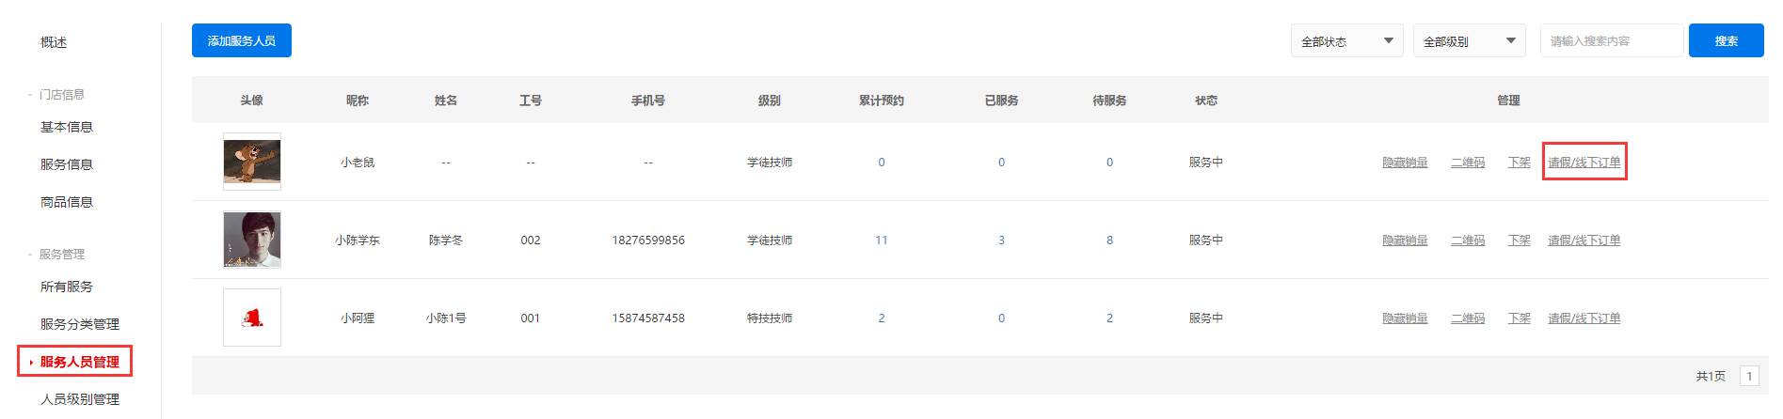Click job number 002
1783x419 pixels.
(x=531, y=241)
